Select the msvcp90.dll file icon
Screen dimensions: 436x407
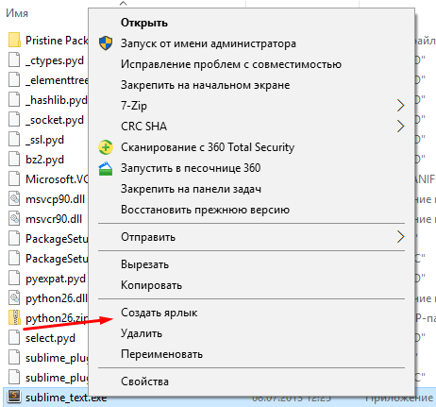[14, 199]
